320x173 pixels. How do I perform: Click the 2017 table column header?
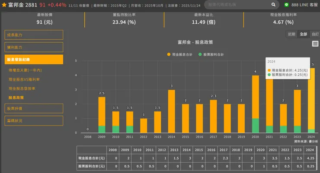tap(224, 150)
